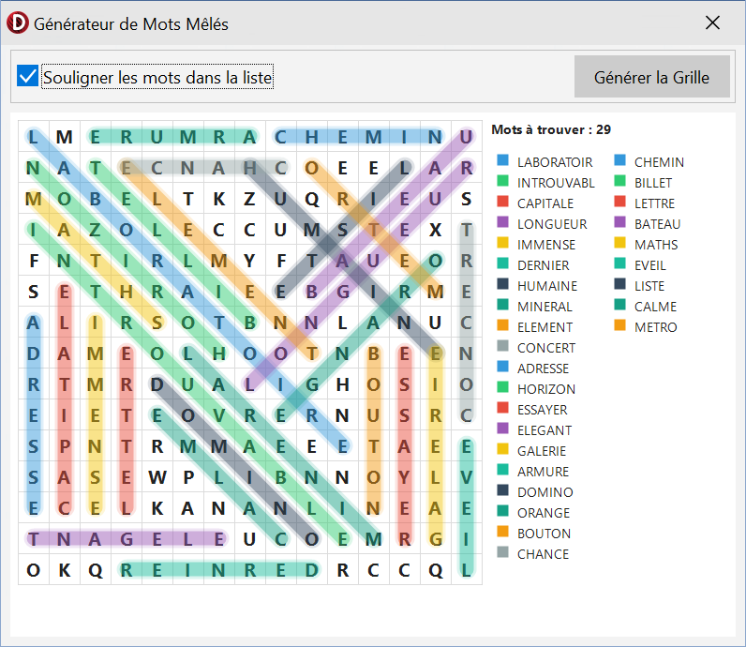
Task: Click the orange swatch beside METRO
Action: tap(620, 327)
